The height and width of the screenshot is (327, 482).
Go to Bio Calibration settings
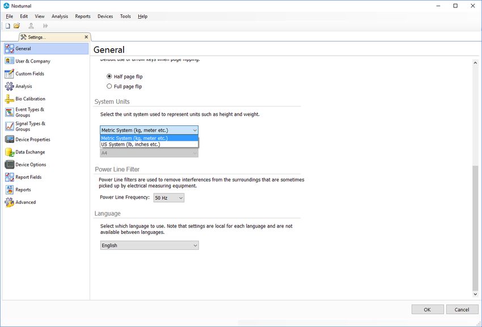(x=46, y=99)
